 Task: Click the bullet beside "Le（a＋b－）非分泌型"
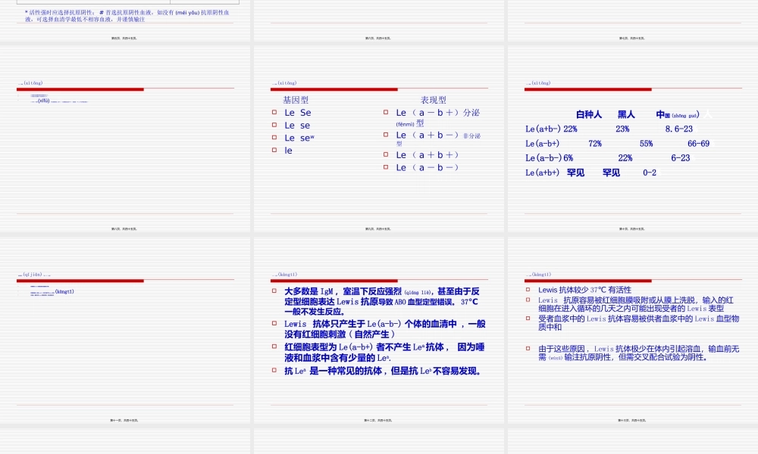point(385,135)
